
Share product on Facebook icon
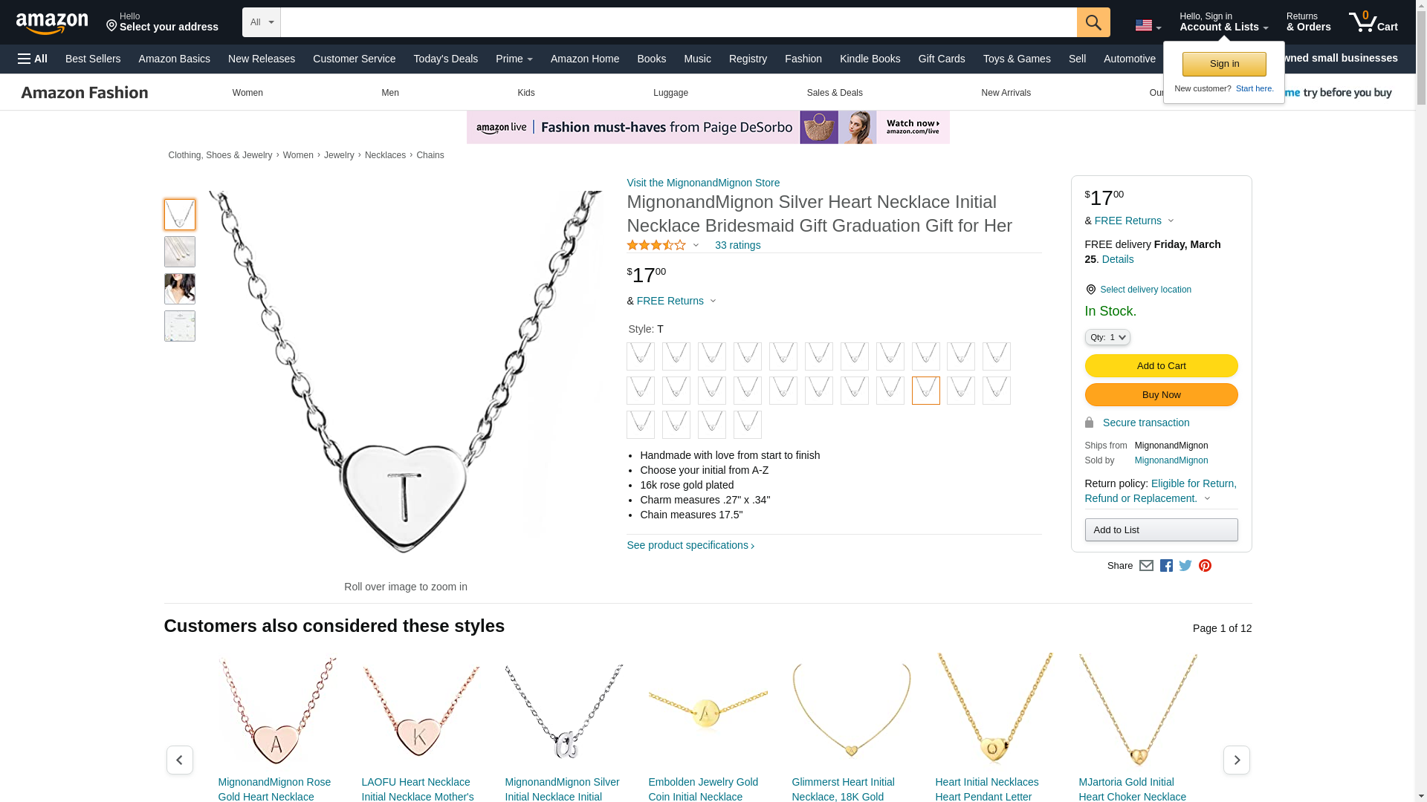1166,566
